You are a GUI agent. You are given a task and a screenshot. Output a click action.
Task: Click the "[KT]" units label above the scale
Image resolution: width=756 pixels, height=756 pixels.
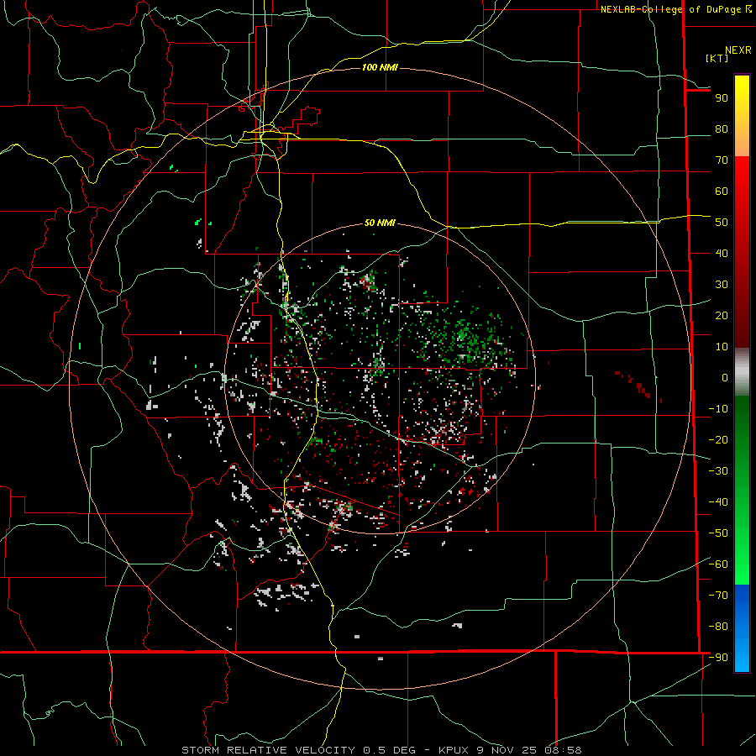717,58
